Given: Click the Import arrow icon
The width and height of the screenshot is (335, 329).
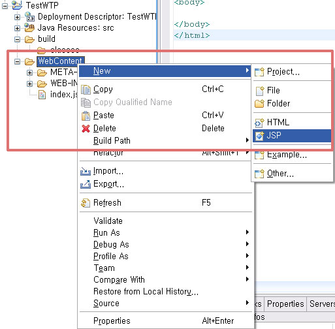Looking at the screenshot, I should (x=86, y=171).
